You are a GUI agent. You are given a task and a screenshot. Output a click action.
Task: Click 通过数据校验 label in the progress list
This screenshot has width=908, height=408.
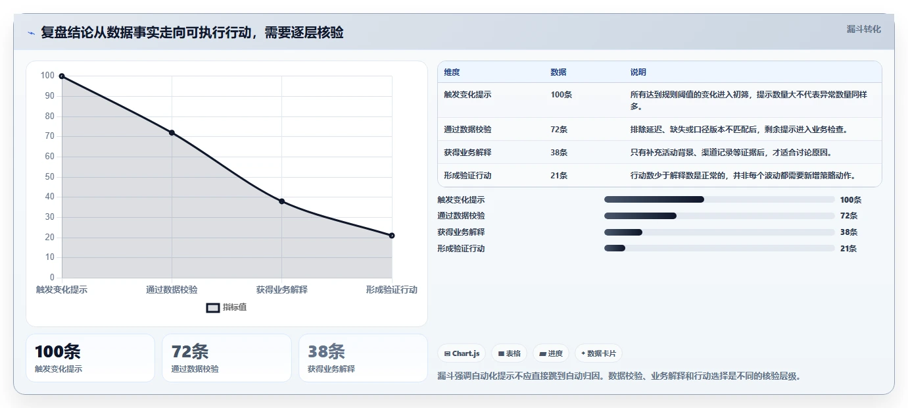461,216
